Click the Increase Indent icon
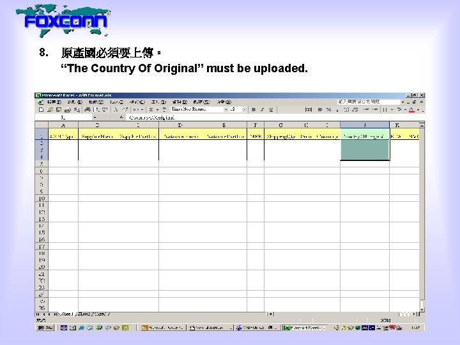Screen dimensions: 460x345 point(375,110)
